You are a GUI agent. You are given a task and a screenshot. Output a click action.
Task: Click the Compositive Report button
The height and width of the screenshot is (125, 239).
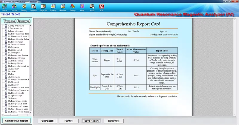16,121
